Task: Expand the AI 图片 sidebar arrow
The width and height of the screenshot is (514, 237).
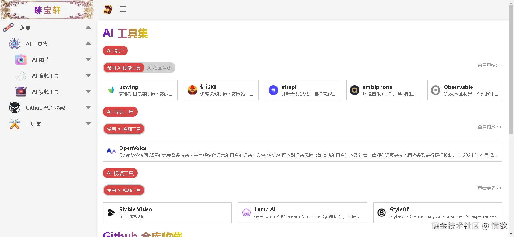Action: pyautogui.click(x=88, y=60)
